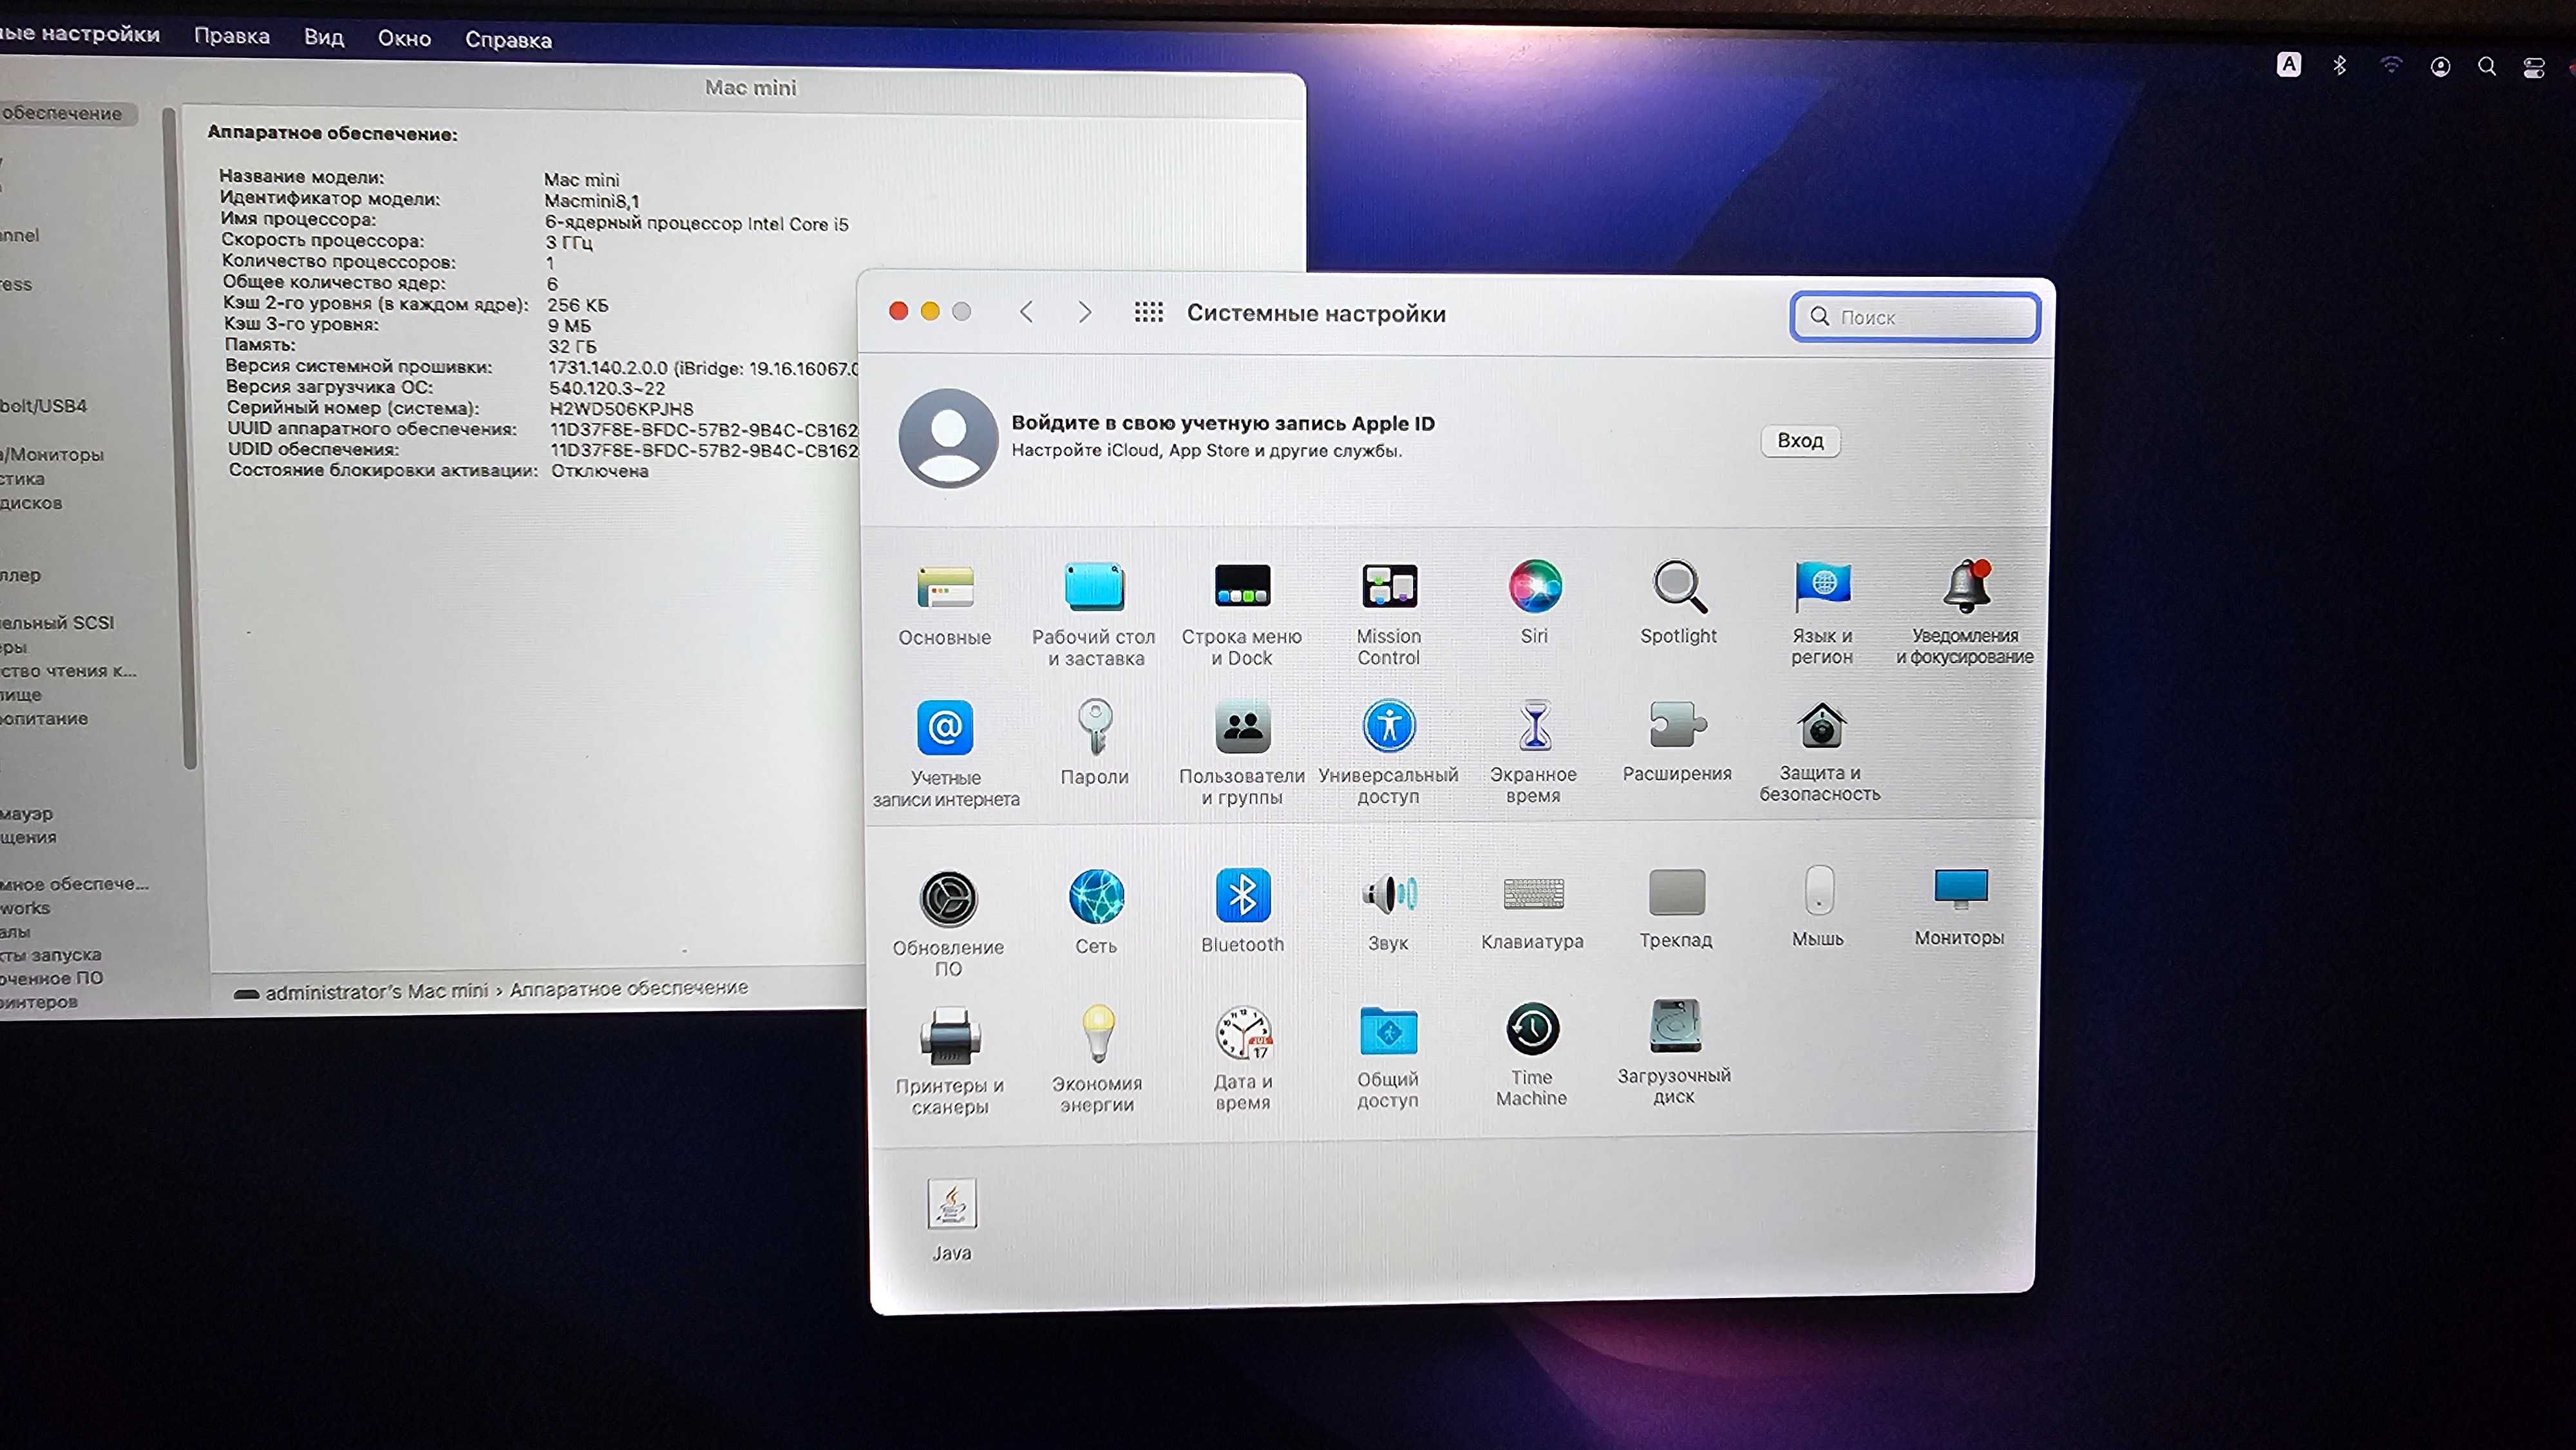Open the Основные preferences pane

pos(945,604)
